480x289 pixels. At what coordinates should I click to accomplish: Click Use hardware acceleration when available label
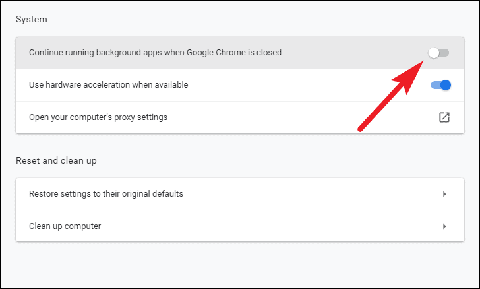coord(108,85)
